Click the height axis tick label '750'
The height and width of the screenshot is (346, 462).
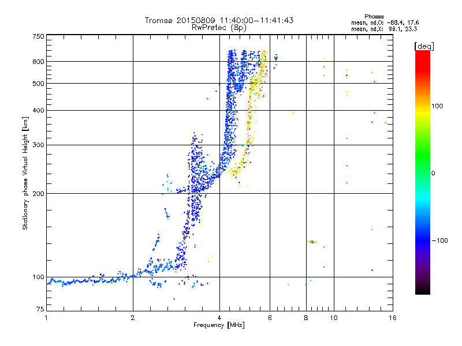click(38, 36)
